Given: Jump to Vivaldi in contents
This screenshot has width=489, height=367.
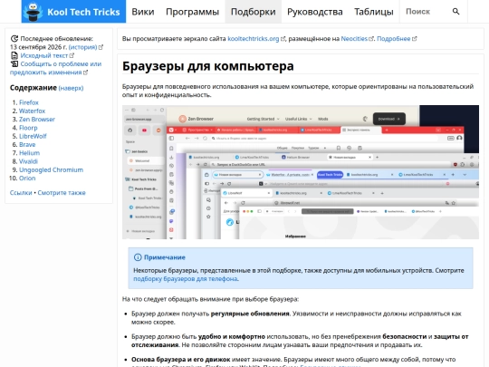Looking at the screenshot, I should (28, 161).
